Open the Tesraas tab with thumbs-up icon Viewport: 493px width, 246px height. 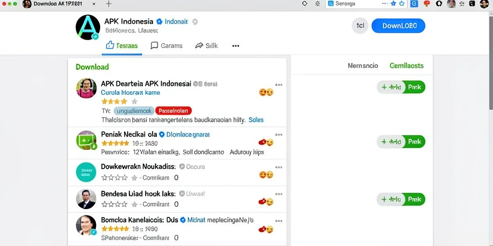click(122, 46)
